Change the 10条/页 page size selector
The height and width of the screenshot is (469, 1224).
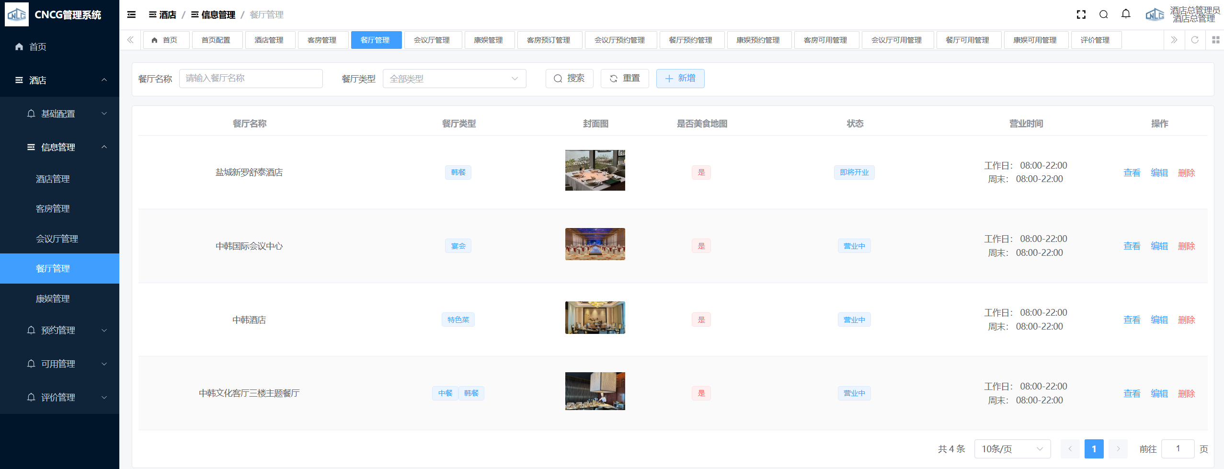(1012, 449)
